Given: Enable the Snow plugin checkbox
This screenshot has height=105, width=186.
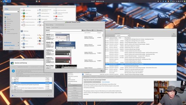Looking at the screenshot, I should coord(22,44).
